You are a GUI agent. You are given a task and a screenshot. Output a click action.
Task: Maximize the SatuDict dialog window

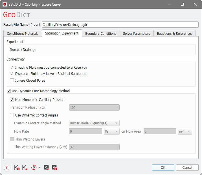coord(182,4)
